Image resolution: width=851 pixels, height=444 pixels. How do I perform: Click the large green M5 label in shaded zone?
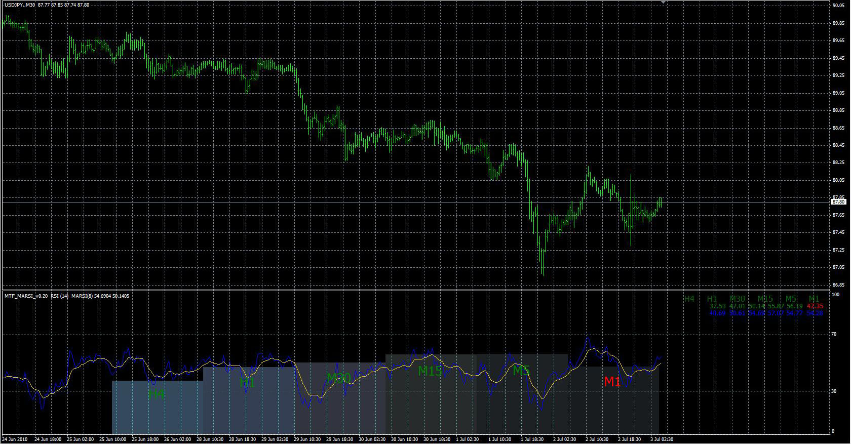[521, 371]
